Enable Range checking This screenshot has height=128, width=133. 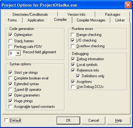point(73,35)
